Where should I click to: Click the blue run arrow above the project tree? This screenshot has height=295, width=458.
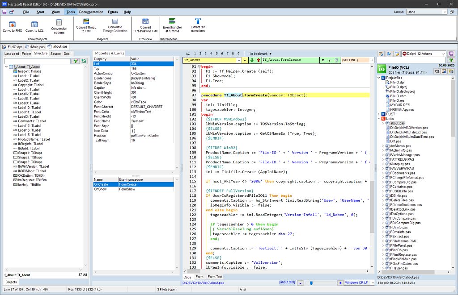389,54
